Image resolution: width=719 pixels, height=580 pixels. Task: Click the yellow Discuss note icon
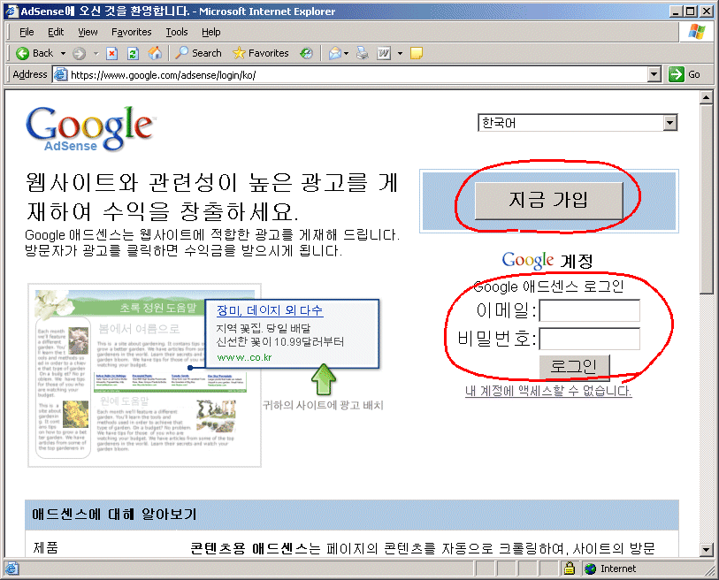click(417, 54)
